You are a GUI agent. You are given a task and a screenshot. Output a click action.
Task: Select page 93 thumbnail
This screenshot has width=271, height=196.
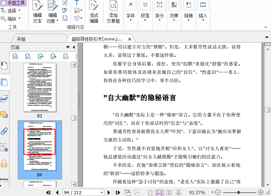coord(40,88)
